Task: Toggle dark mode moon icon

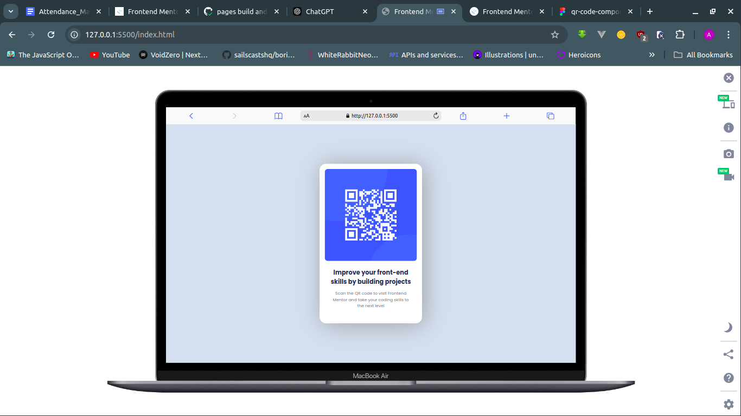Action: (x=729, y=327)
